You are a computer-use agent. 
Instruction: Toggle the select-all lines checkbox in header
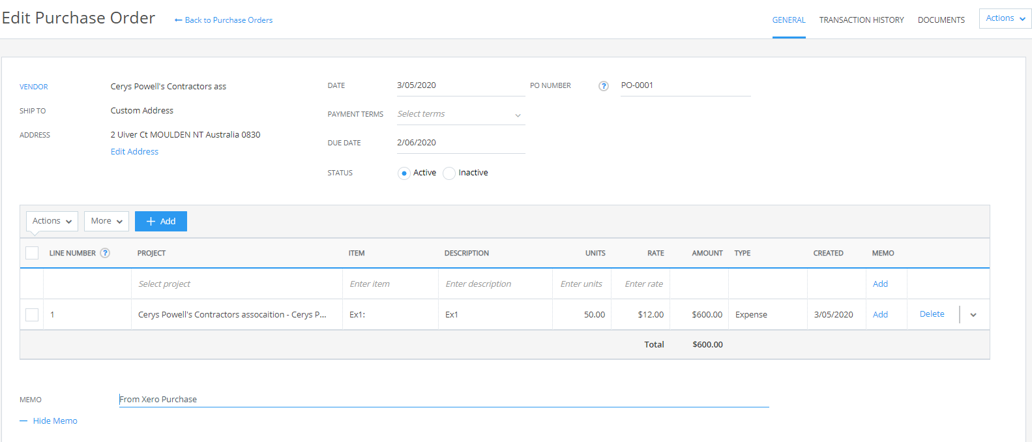tap(32, 253)
